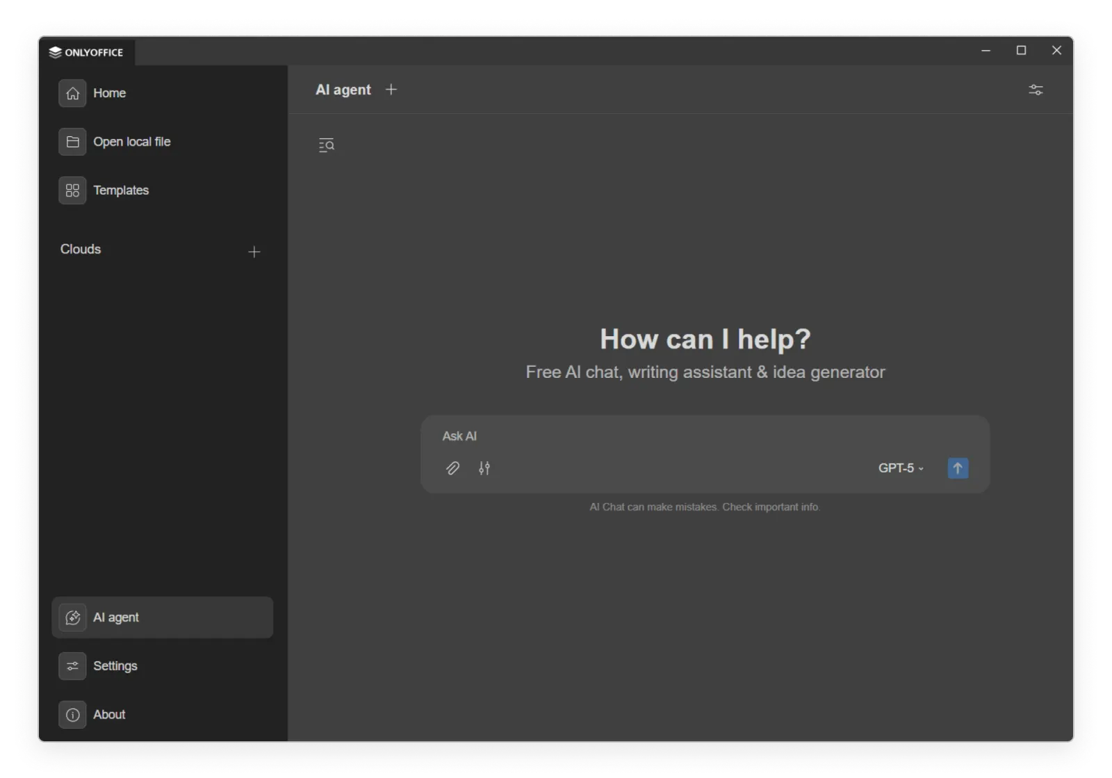Viewport: 1112px width, 778px height.
Task: Click the Free AI chat subtitle text
Action: coord(705,372)
